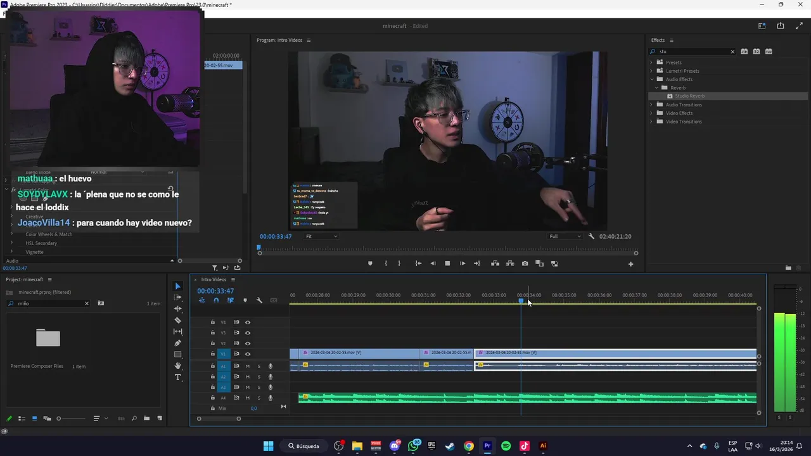Open Spotify from the taskbar
This screenshot has width=811, height=456.
pos(506,446)
